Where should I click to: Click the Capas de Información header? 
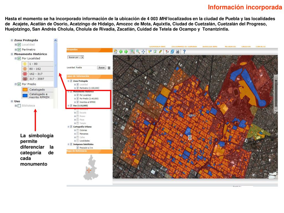point(90,77)
